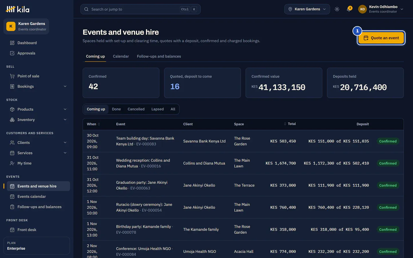Screen dimensions: 413x258
Task: Open Karen Gardens location dropdown
Action: (x=307, y=9)
